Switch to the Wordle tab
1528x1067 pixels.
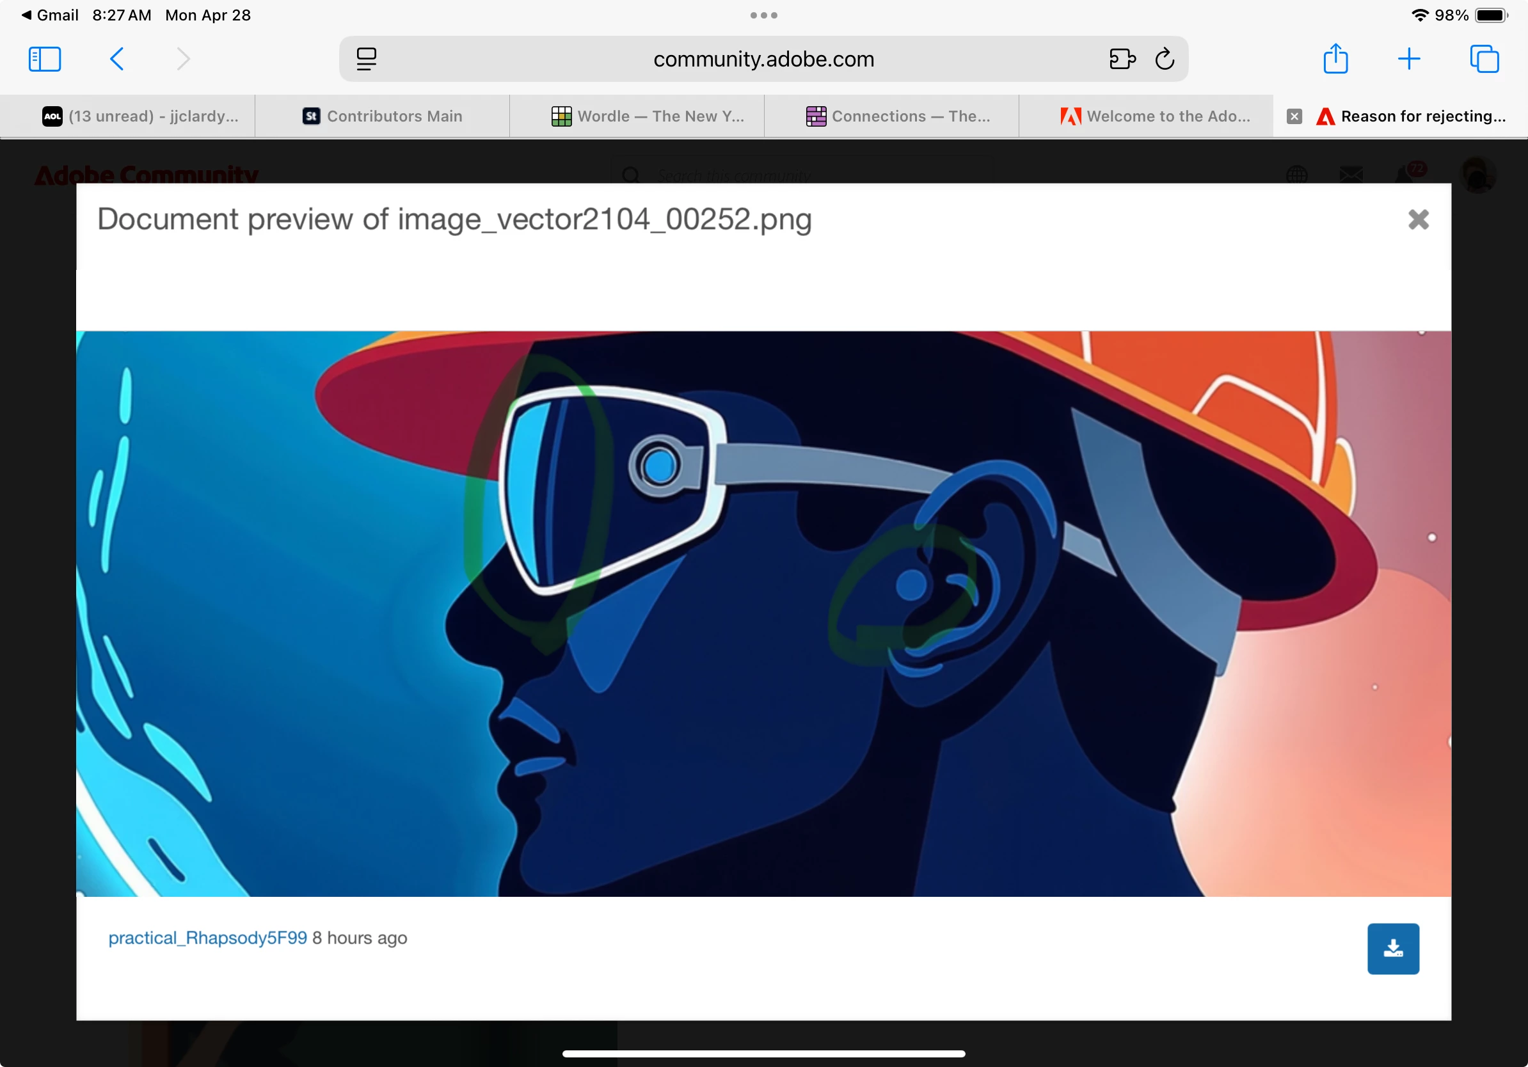coord(648,116)
